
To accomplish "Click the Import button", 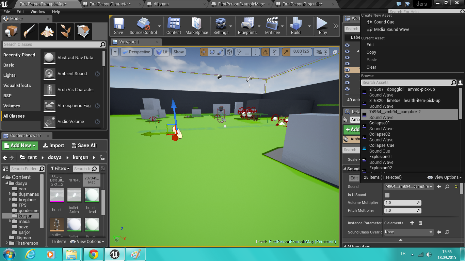I will [x=53, y=145].
